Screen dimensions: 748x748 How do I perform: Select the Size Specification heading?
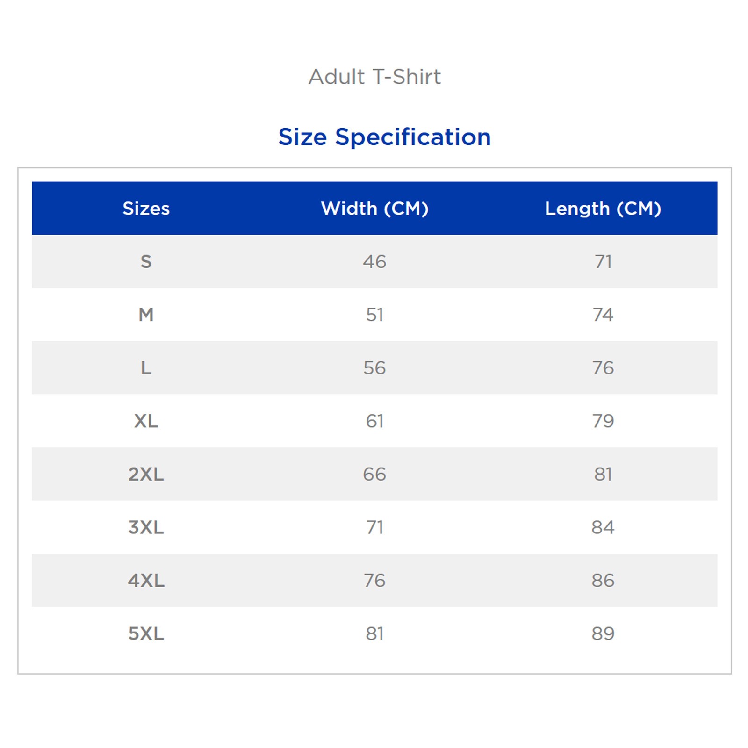[x=384, y=137]
